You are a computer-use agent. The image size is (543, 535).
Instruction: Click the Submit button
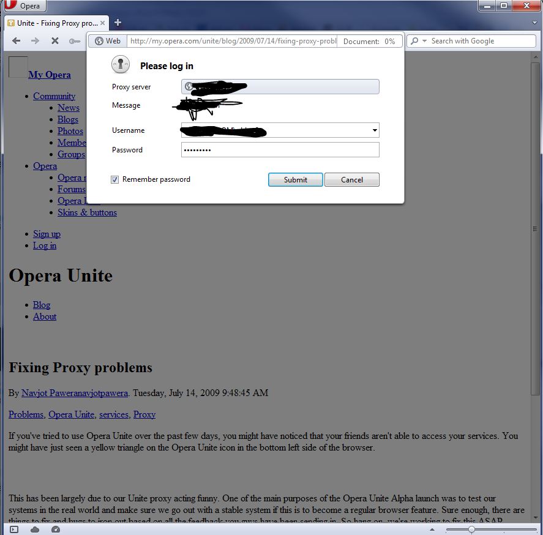tap(296, 180)
